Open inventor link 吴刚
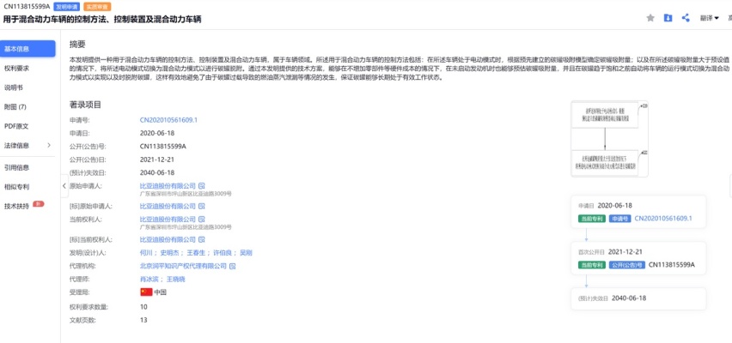The image size is (732, 343). (x=246, y=253)
